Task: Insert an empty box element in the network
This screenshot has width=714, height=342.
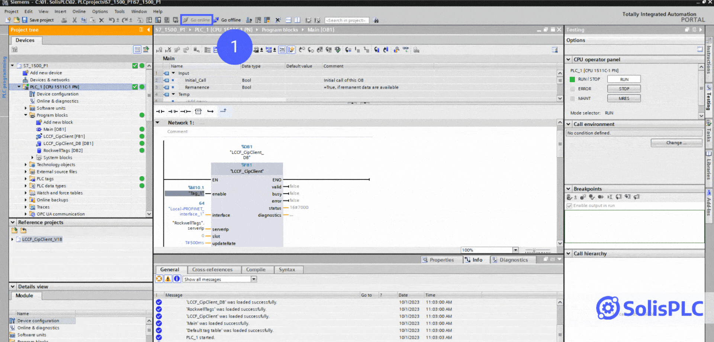Action: pyautogui.click(x=198, y=111)
